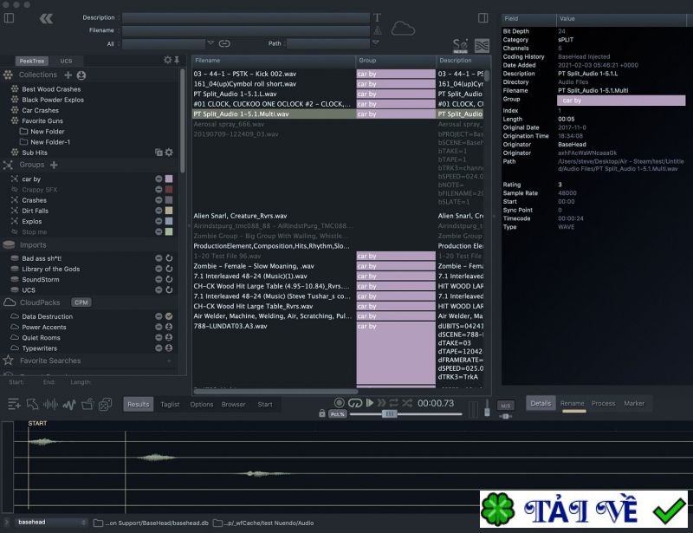The width and height of the screenshot is (693, 533).
Task: Toggle the lock icon beside Pct.%
Action: coord(322,414)
